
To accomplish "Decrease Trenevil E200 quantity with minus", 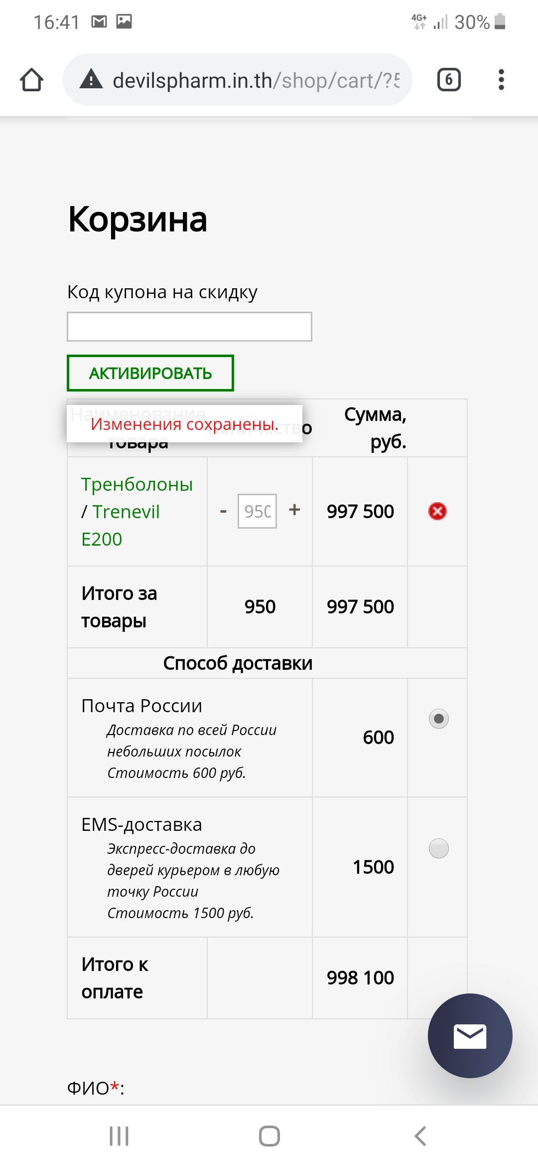I will pos(223,511).
